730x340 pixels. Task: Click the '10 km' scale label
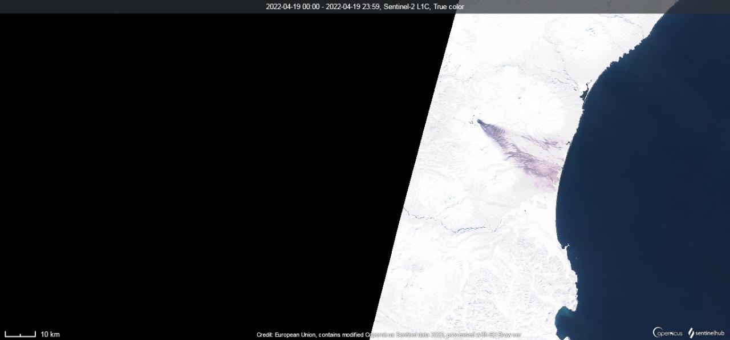[x=50, y=334]
